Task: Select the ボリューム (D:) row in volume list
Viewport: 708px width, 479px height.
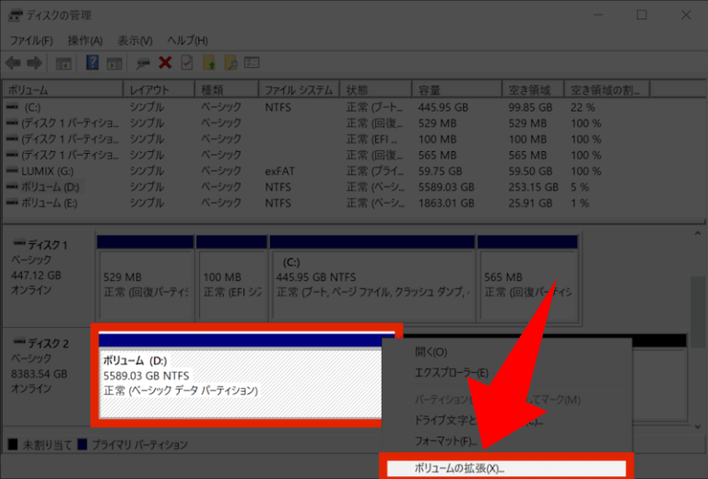Action: tap(352, 187)
